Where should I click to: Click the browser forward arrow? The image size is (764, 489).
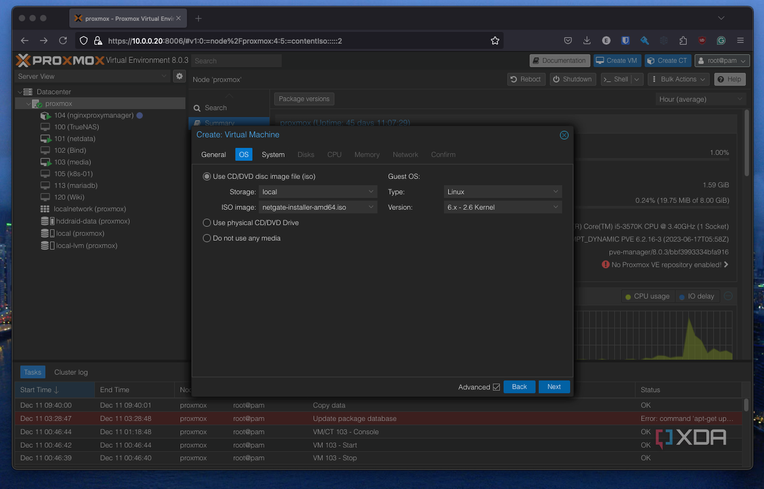[44, 41]
